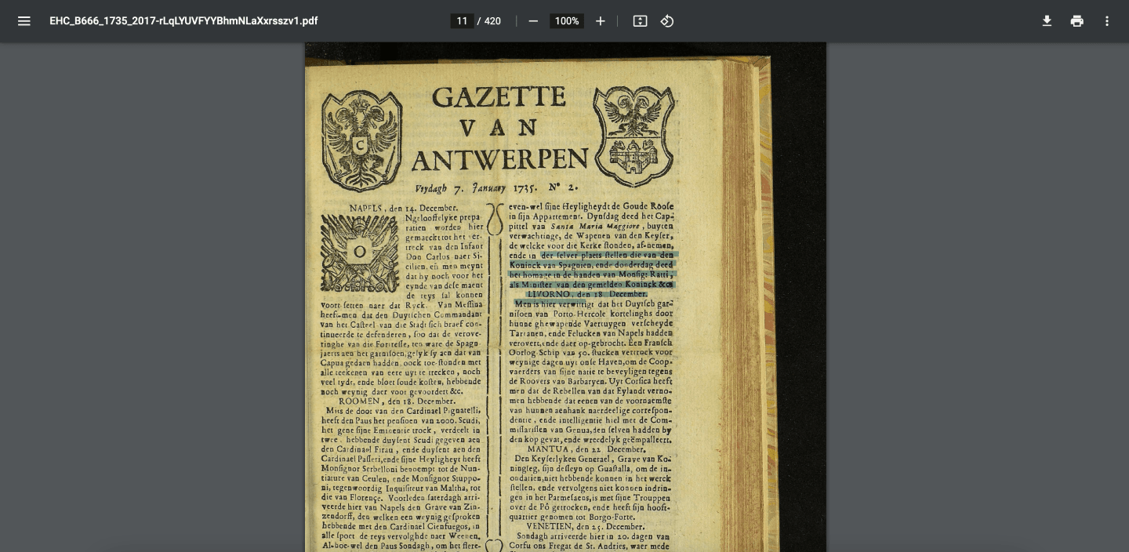1129x552 pixels.
Task: Toggle fit to page view
Action: point(640,21)
